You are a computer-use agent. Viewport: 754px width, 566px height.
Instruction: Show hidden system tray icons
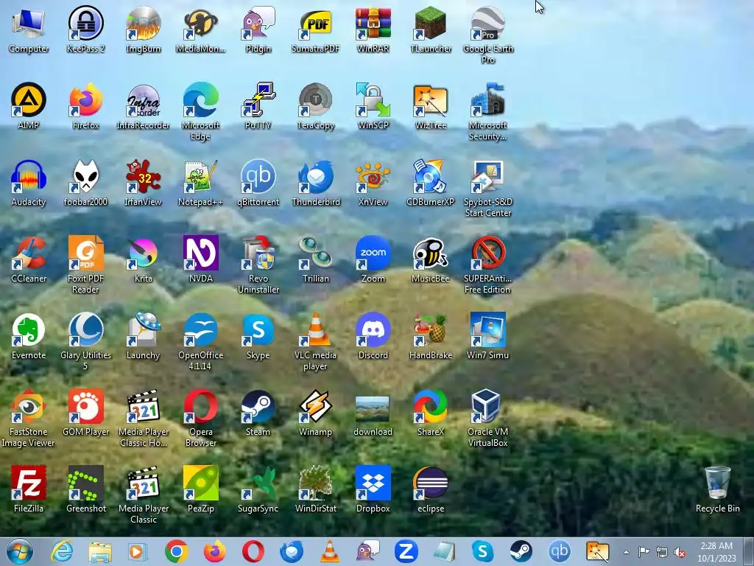(x=626, y=553)
